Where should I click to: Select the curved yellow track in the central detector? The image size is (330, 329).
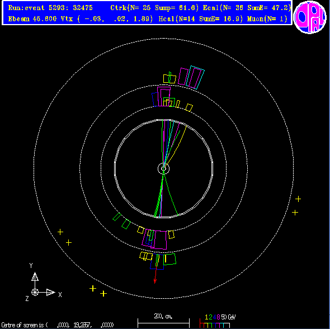pos(175,145)
